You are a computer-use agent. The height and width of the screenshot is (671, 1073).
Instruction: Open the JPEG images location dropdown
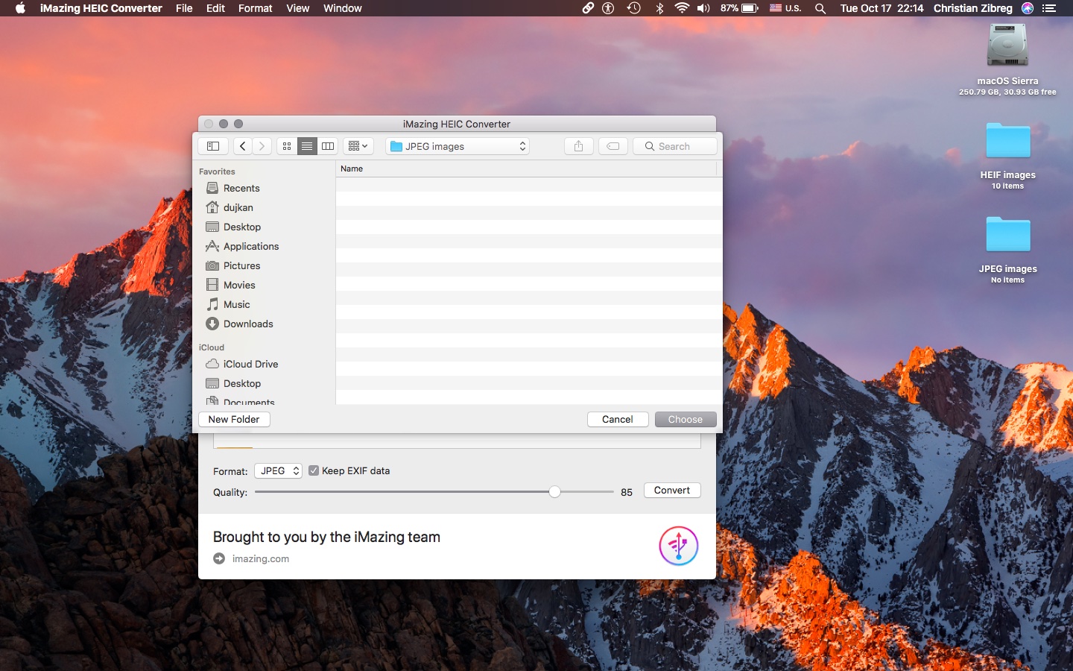tap(458, 146)
